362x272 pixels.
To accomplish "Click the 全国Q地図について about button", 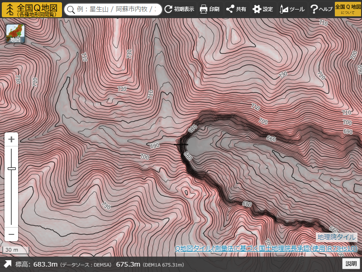I will tap(348, 10).
